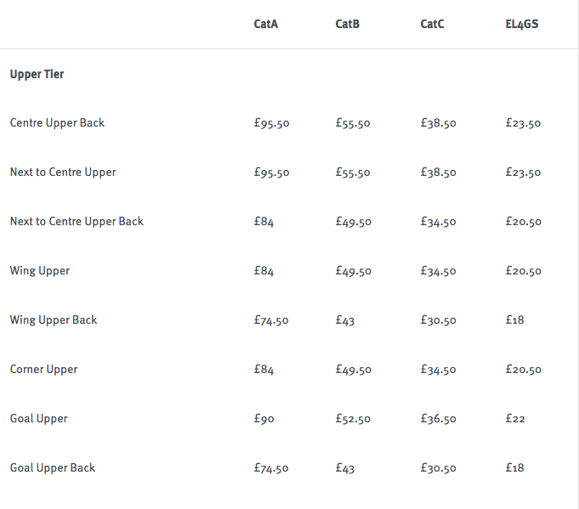
Task: Click CatA price for Centre Upper Back
Action: [271, 123]
